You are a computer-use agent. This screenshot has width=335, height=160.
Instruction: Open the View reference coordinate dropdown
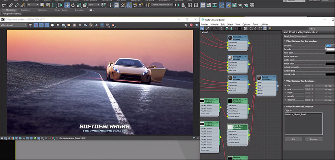tap(94, 5)
